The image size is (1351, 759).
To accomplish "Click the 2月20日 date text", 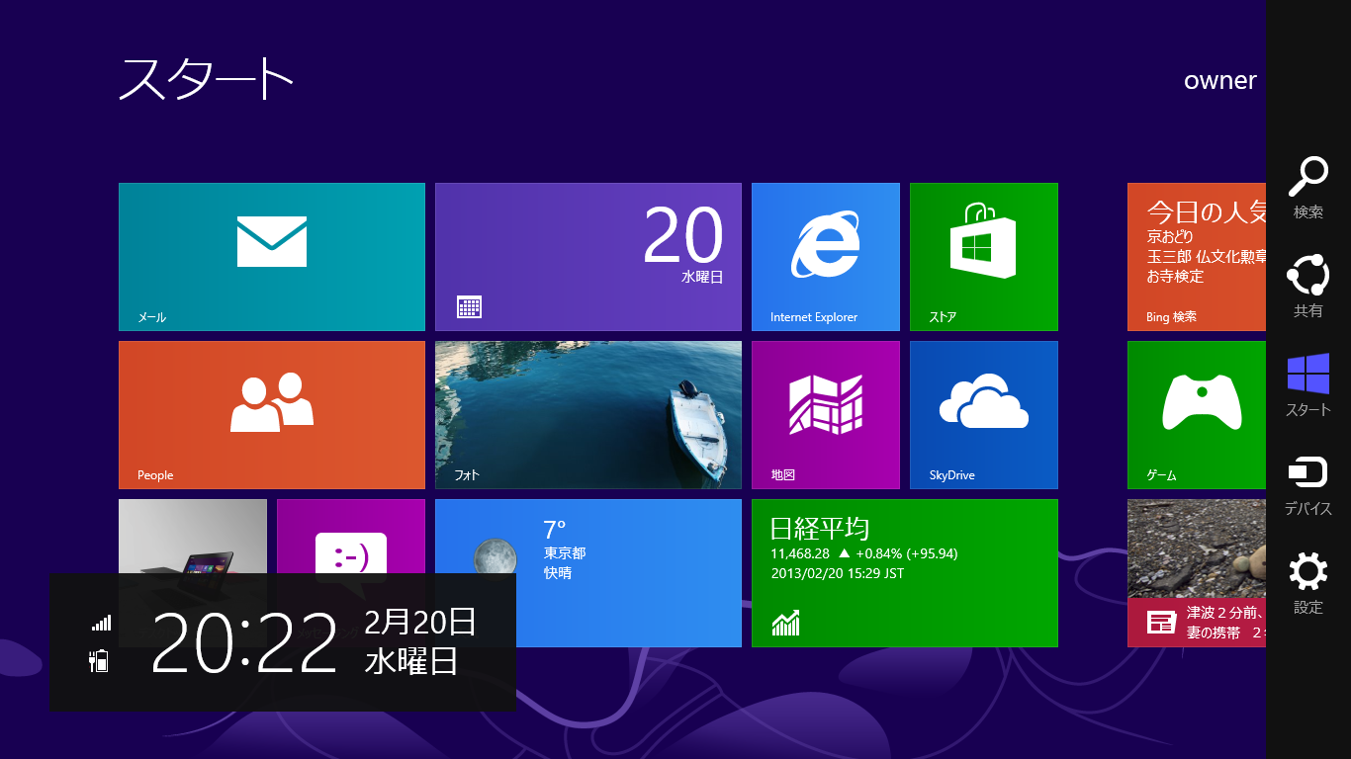I will (x=420, y=623).
